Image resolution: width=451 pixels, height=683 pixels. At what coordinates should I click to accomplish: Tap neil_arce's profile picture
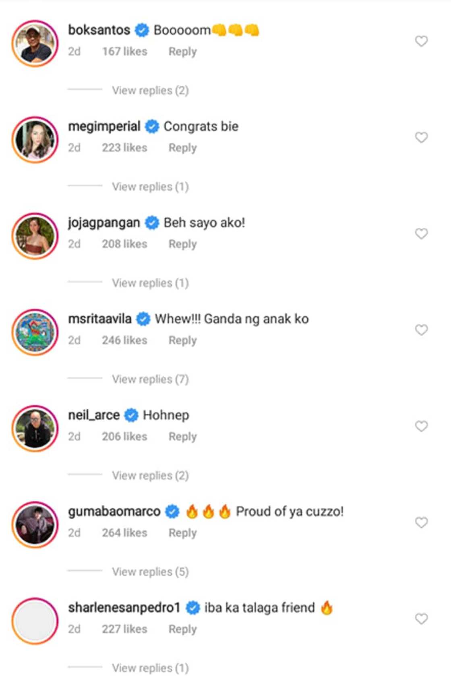(x=35, y=428)
